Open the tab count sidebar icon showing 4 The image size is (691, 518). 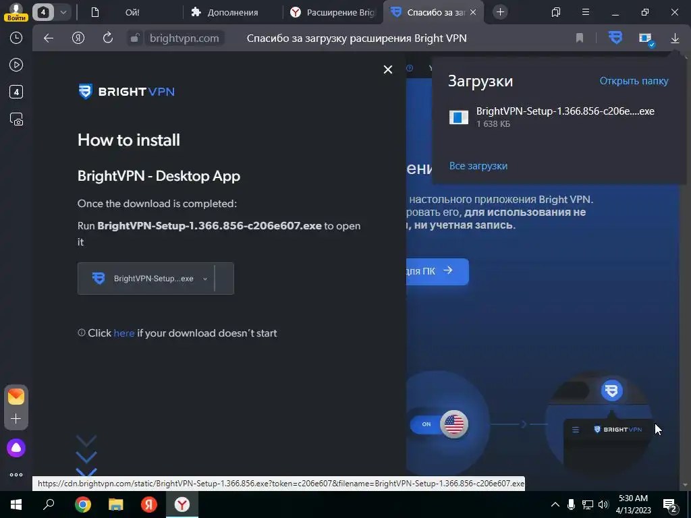16,92
